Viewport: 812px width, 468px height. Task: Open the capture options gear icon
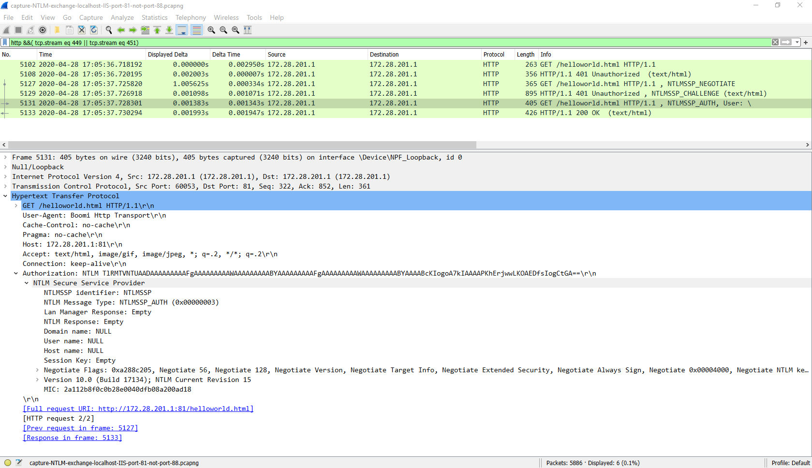pos(43,30)
